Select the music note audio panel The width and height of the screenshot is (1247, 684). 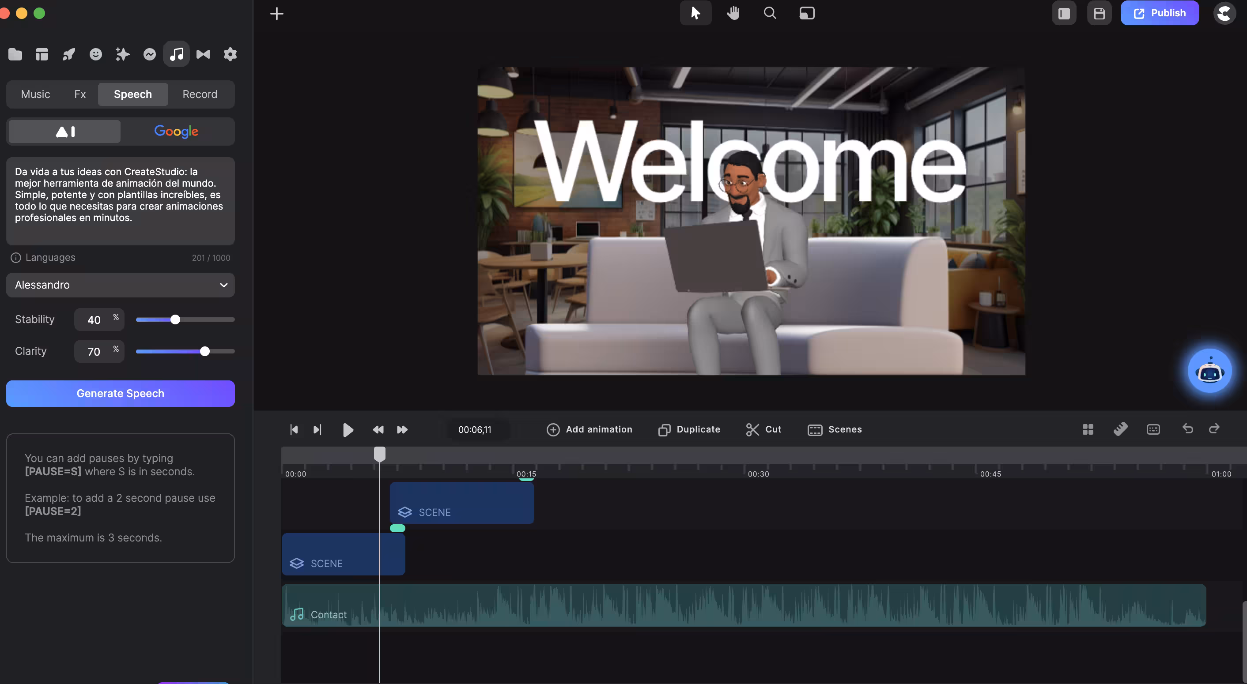coord(176,54)
